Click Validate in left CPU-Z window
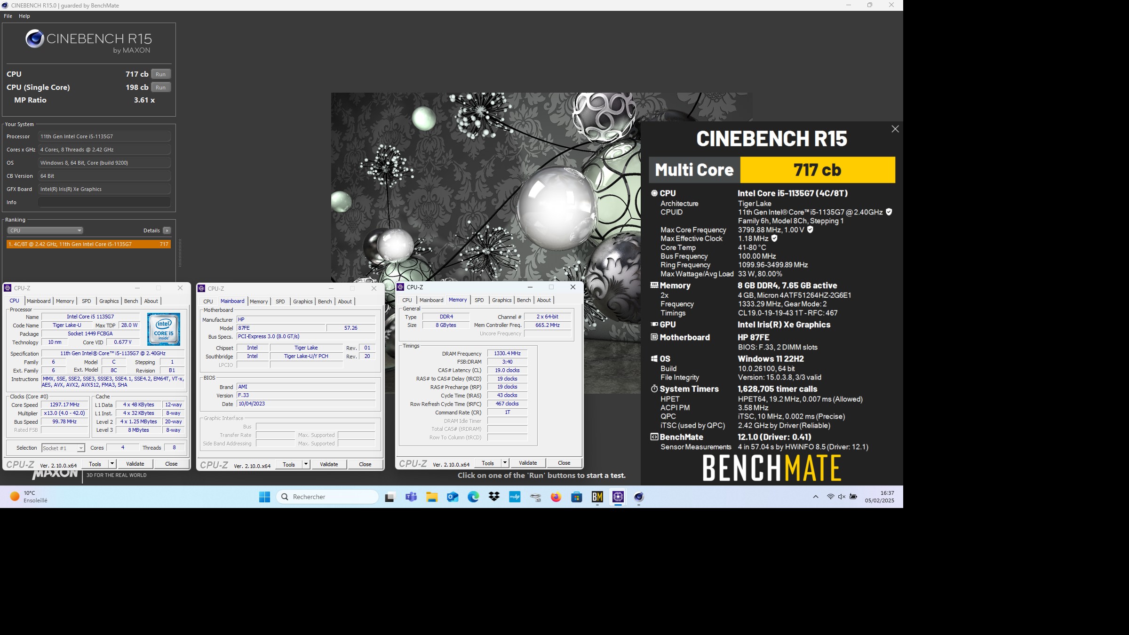 pyautogui.click(x=135, y=464)
